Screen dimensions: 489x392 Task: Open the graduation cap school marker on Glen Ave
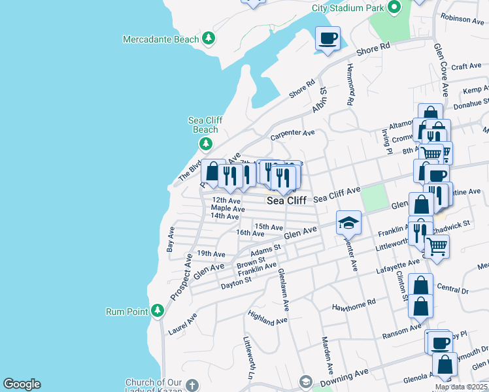point(348,223)
